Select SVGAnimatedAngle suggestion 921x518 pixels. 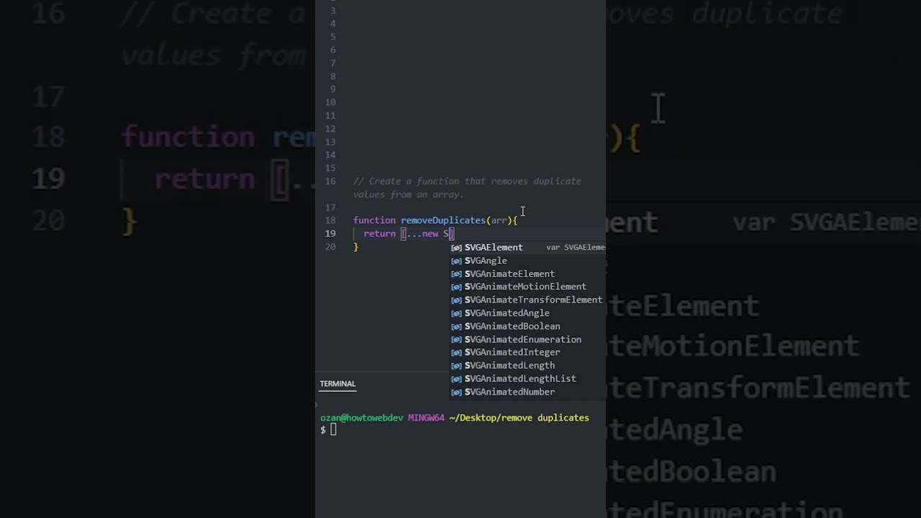pyautogui.click(x=527, y=313)
